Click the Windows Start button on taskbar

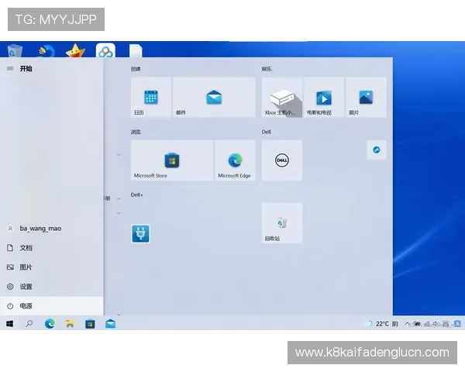click(x=9, y=324)
